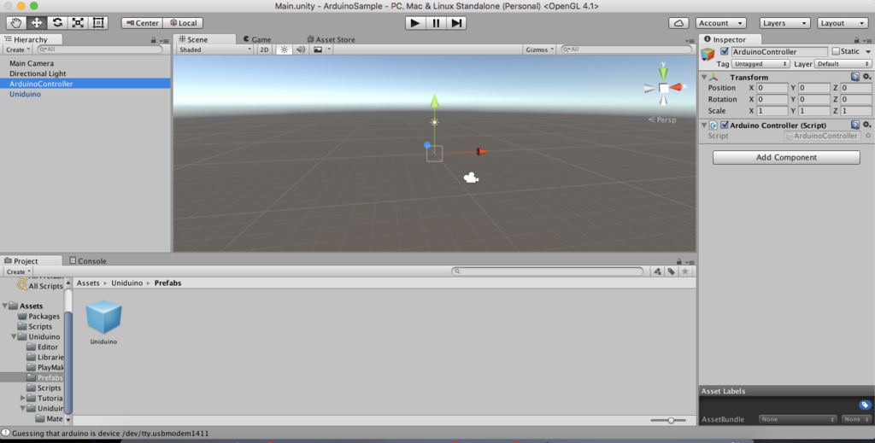The height and width of the screenshot is (443, 875).
Task: Pause the game playback
Action: coord(436,23)
